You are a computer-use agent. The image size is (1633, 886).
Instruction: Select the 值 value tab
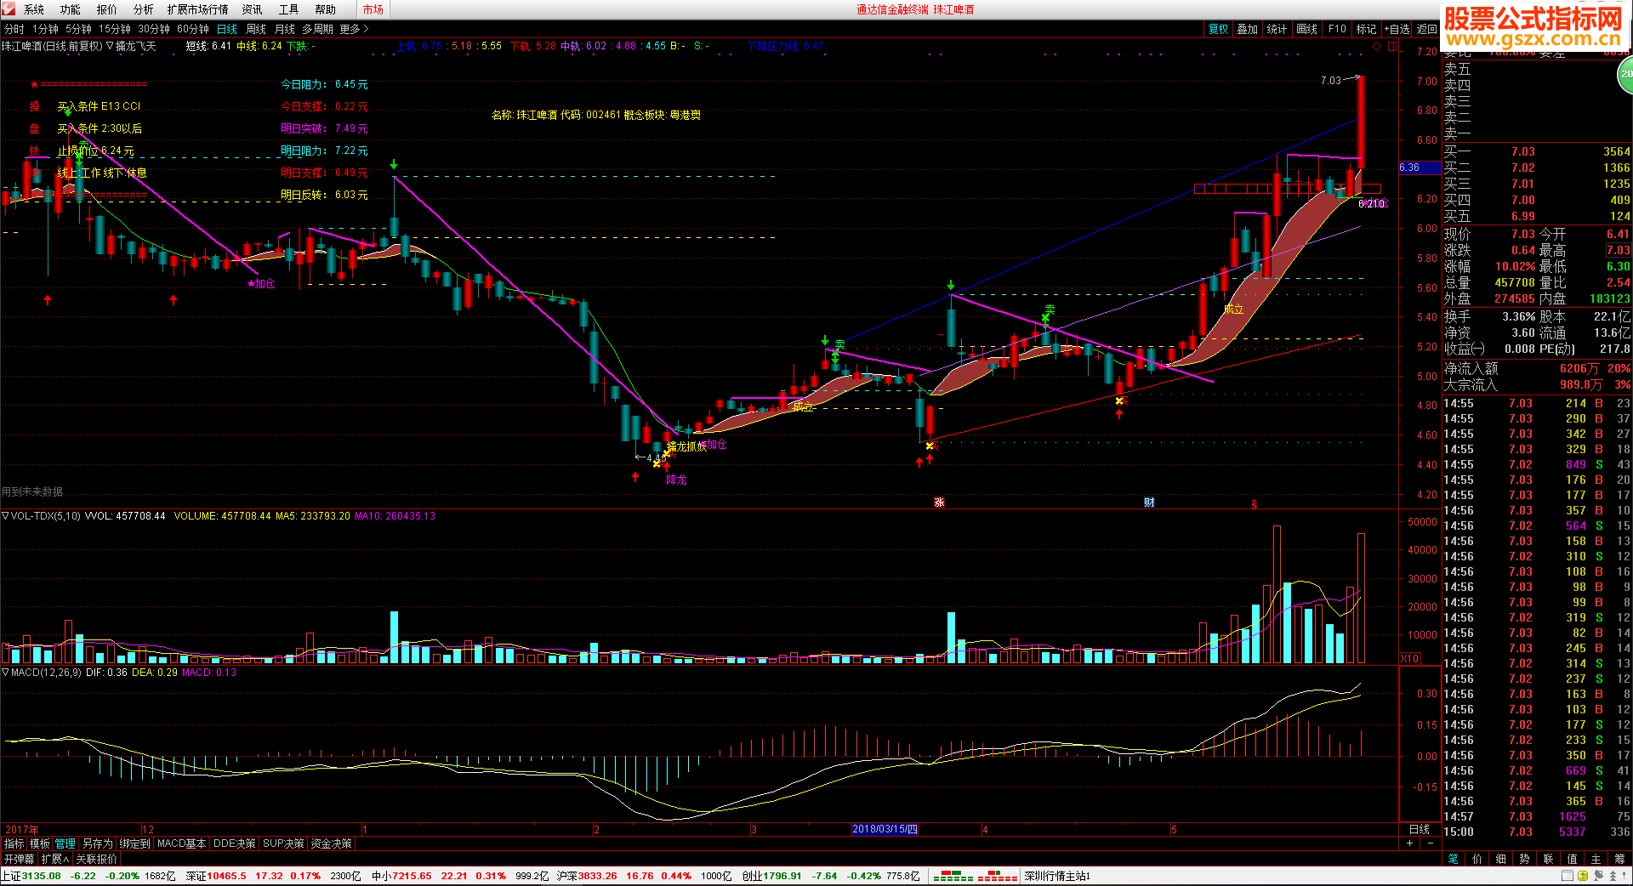1573,859
